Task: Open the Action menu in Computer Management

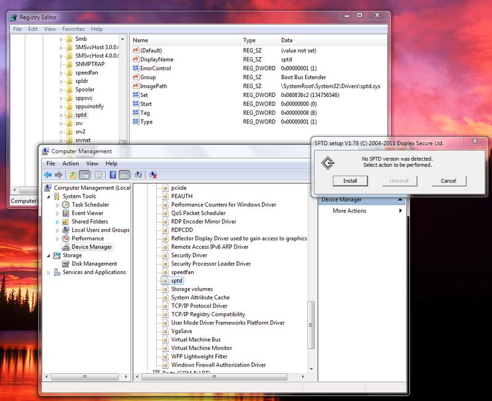Action: [x=70, y=163]
